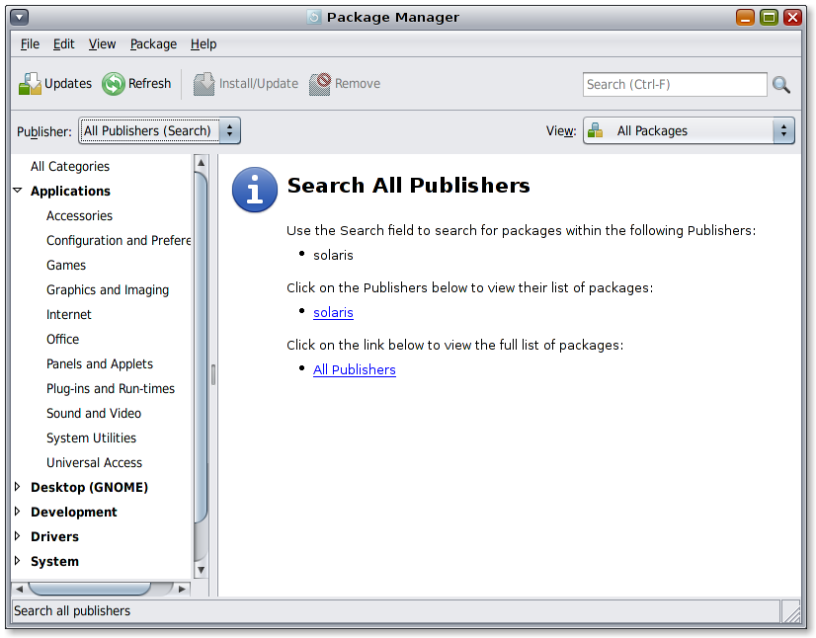Select the Install/Update toolbar icon
The height and width of the screenshot is (638, 816).
(204, 83)
